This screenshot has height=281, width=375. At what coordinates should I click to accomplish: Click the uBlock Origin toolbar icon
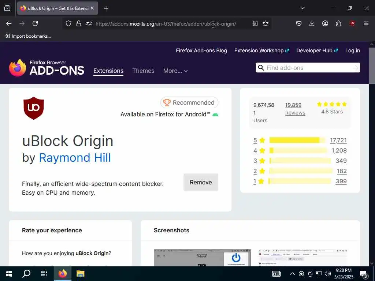click(x=352, y=23)
